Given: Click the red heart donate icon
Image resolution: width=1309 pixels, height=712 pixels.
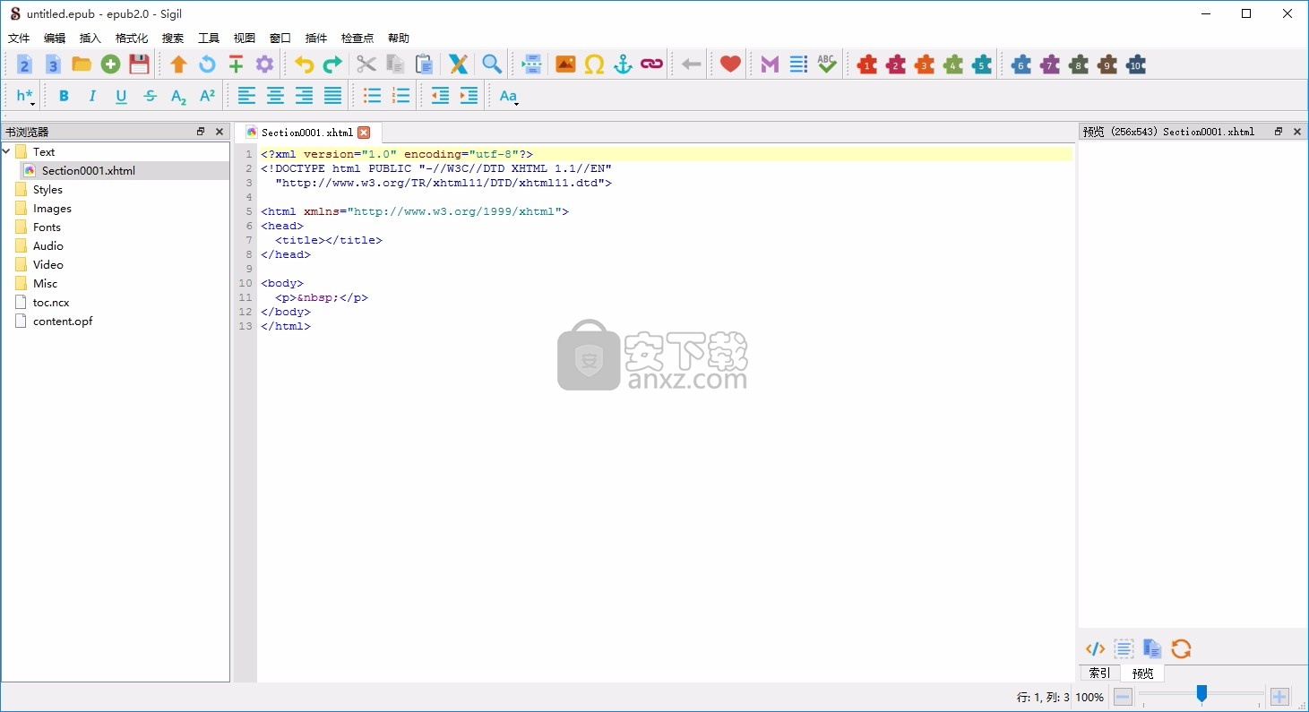Looking at the screenshot, I should click(730, 64).
